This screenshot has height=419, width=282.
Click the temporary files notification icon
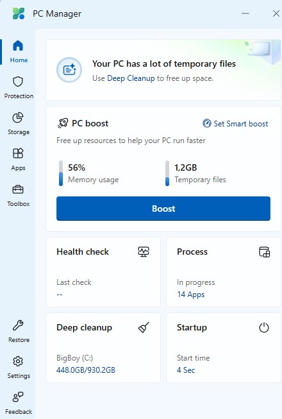click(x=69, y=70)
